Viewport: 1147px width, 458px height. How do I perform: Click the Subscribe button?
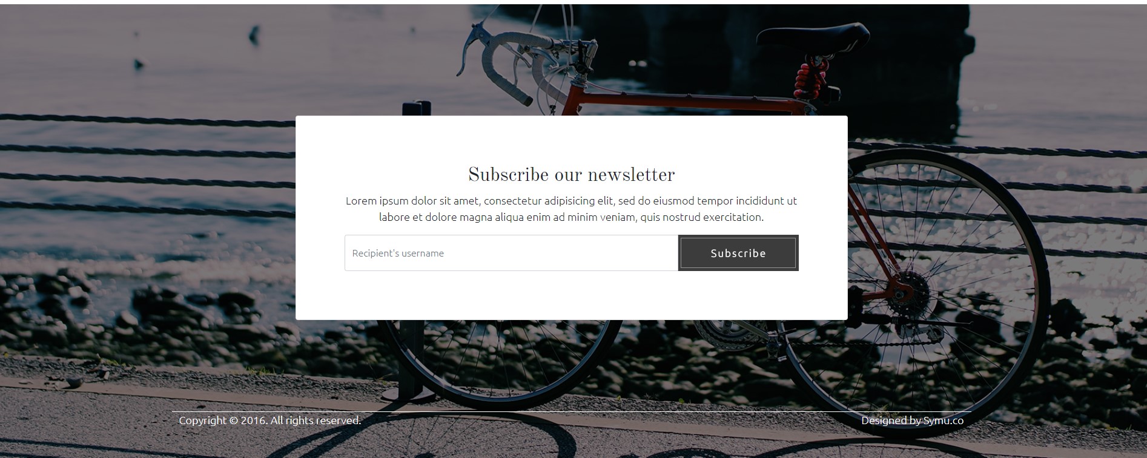click(738, 253)
